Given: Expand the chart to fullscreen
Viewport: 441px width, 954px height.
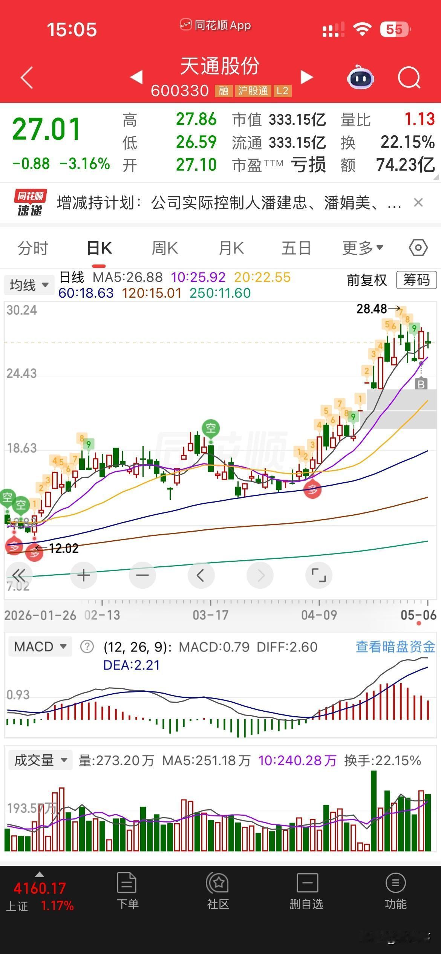Looking at the screenshot, I should point(319,575).
